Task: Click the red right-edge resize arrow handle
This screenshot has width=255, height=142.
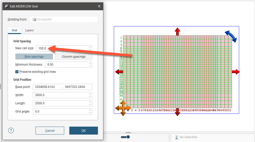Action: click(236, 72)
